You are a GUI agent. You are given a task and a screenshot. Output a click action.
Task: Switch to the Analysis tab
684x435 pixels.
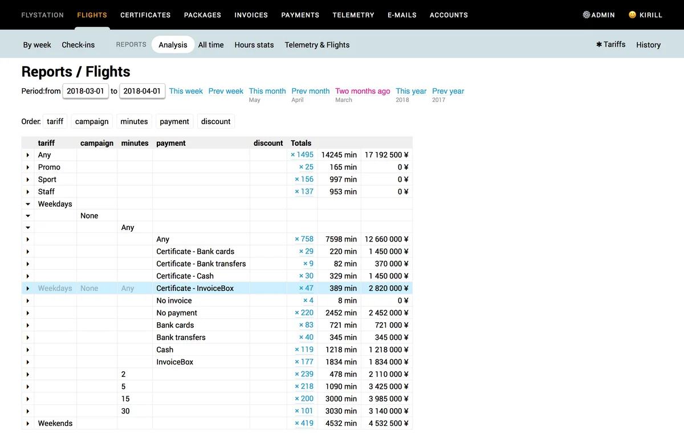click(173, 44)
